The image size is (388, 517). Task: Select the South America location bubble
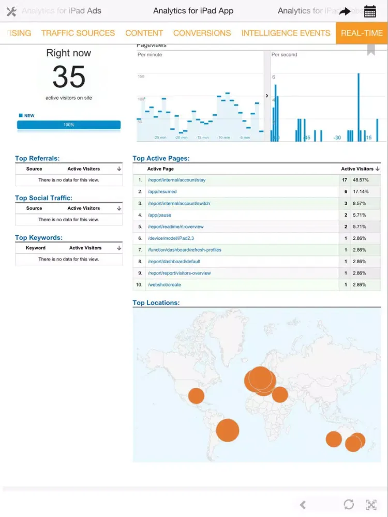coord(227,430)
